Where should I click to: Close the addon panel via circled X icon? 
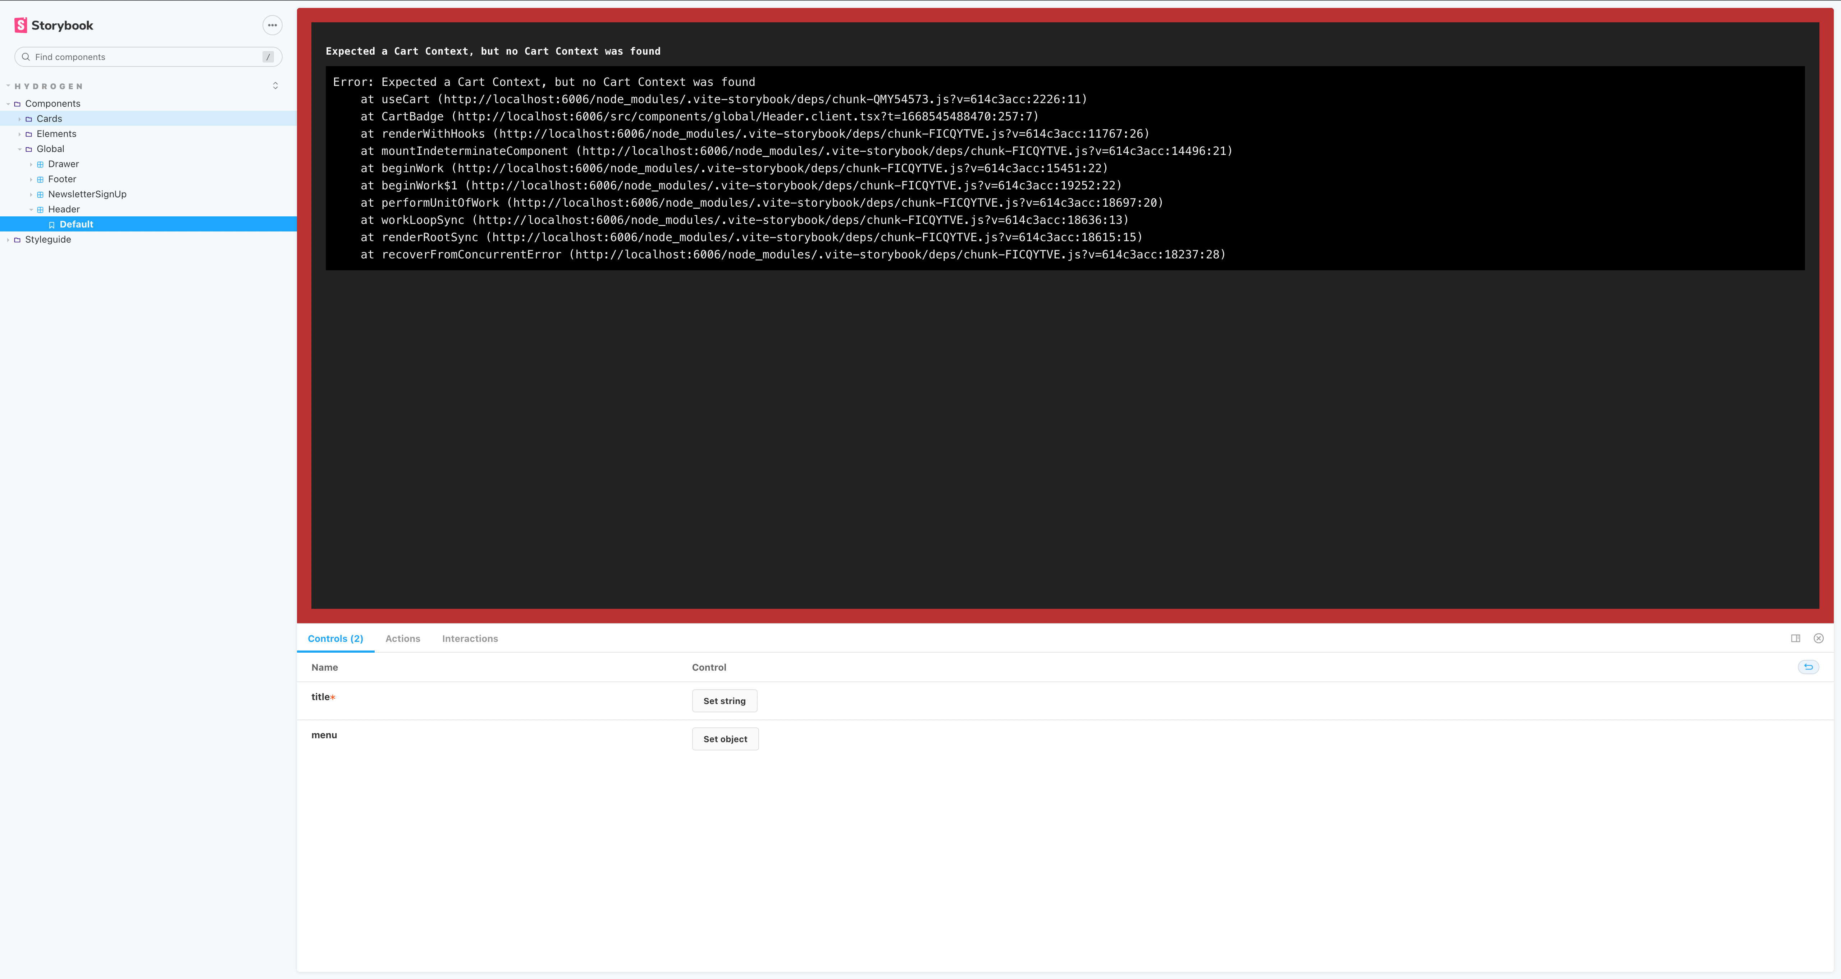click(x=1819, y=638)
